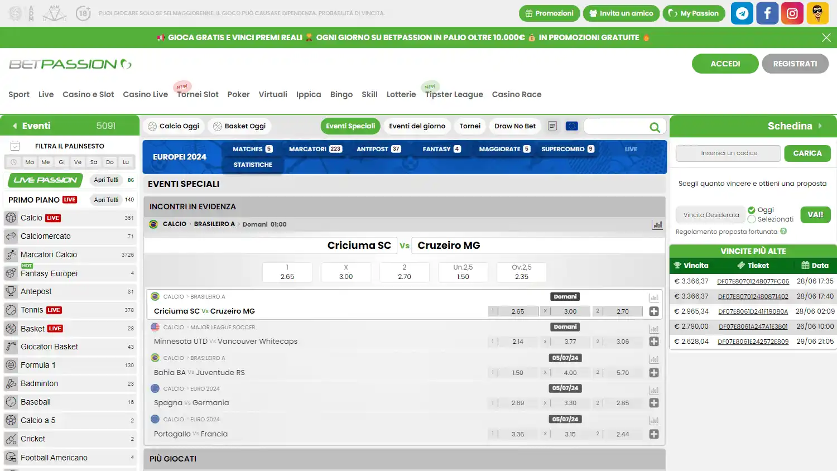837x471 pixels.
Task: Open the Sport menu item
Action: (x=19, y=94)
